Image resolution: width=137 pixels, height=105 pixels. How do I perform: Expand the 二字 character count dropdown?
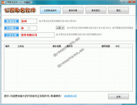60,28
